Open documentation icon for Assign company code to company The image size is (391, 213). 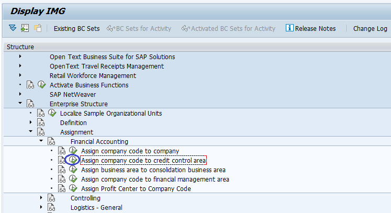tap(62, 151)
